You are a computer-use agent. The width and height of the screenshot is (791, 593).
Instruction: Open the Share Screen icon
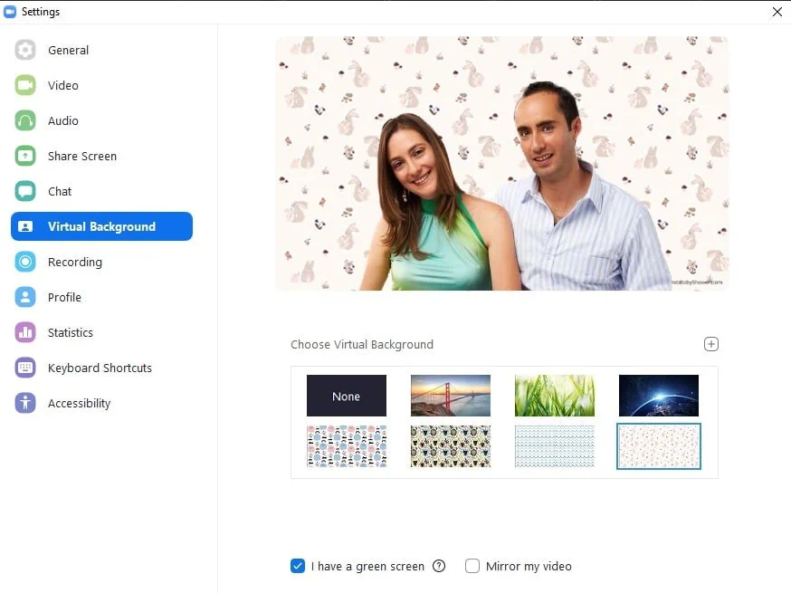click(x=25, y=156)
